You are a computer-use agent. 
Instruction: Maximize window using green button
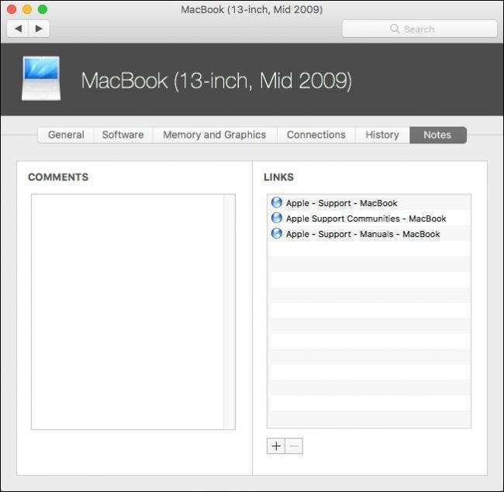click(43, 9)
